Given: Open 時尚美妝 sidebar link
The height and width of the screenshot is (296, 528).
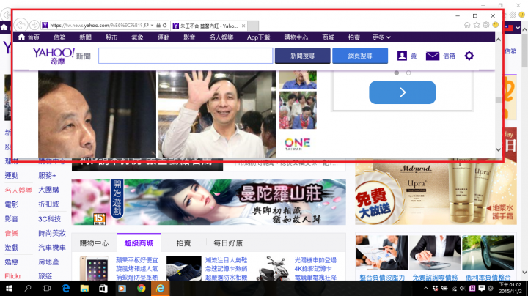Looking at the screenshot, I should click(x=52, y=233).
